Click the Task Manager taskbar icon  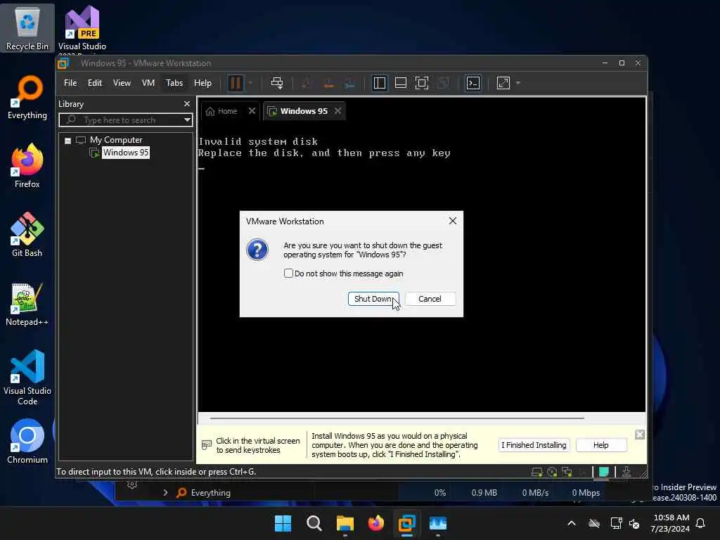click(437, 523)
